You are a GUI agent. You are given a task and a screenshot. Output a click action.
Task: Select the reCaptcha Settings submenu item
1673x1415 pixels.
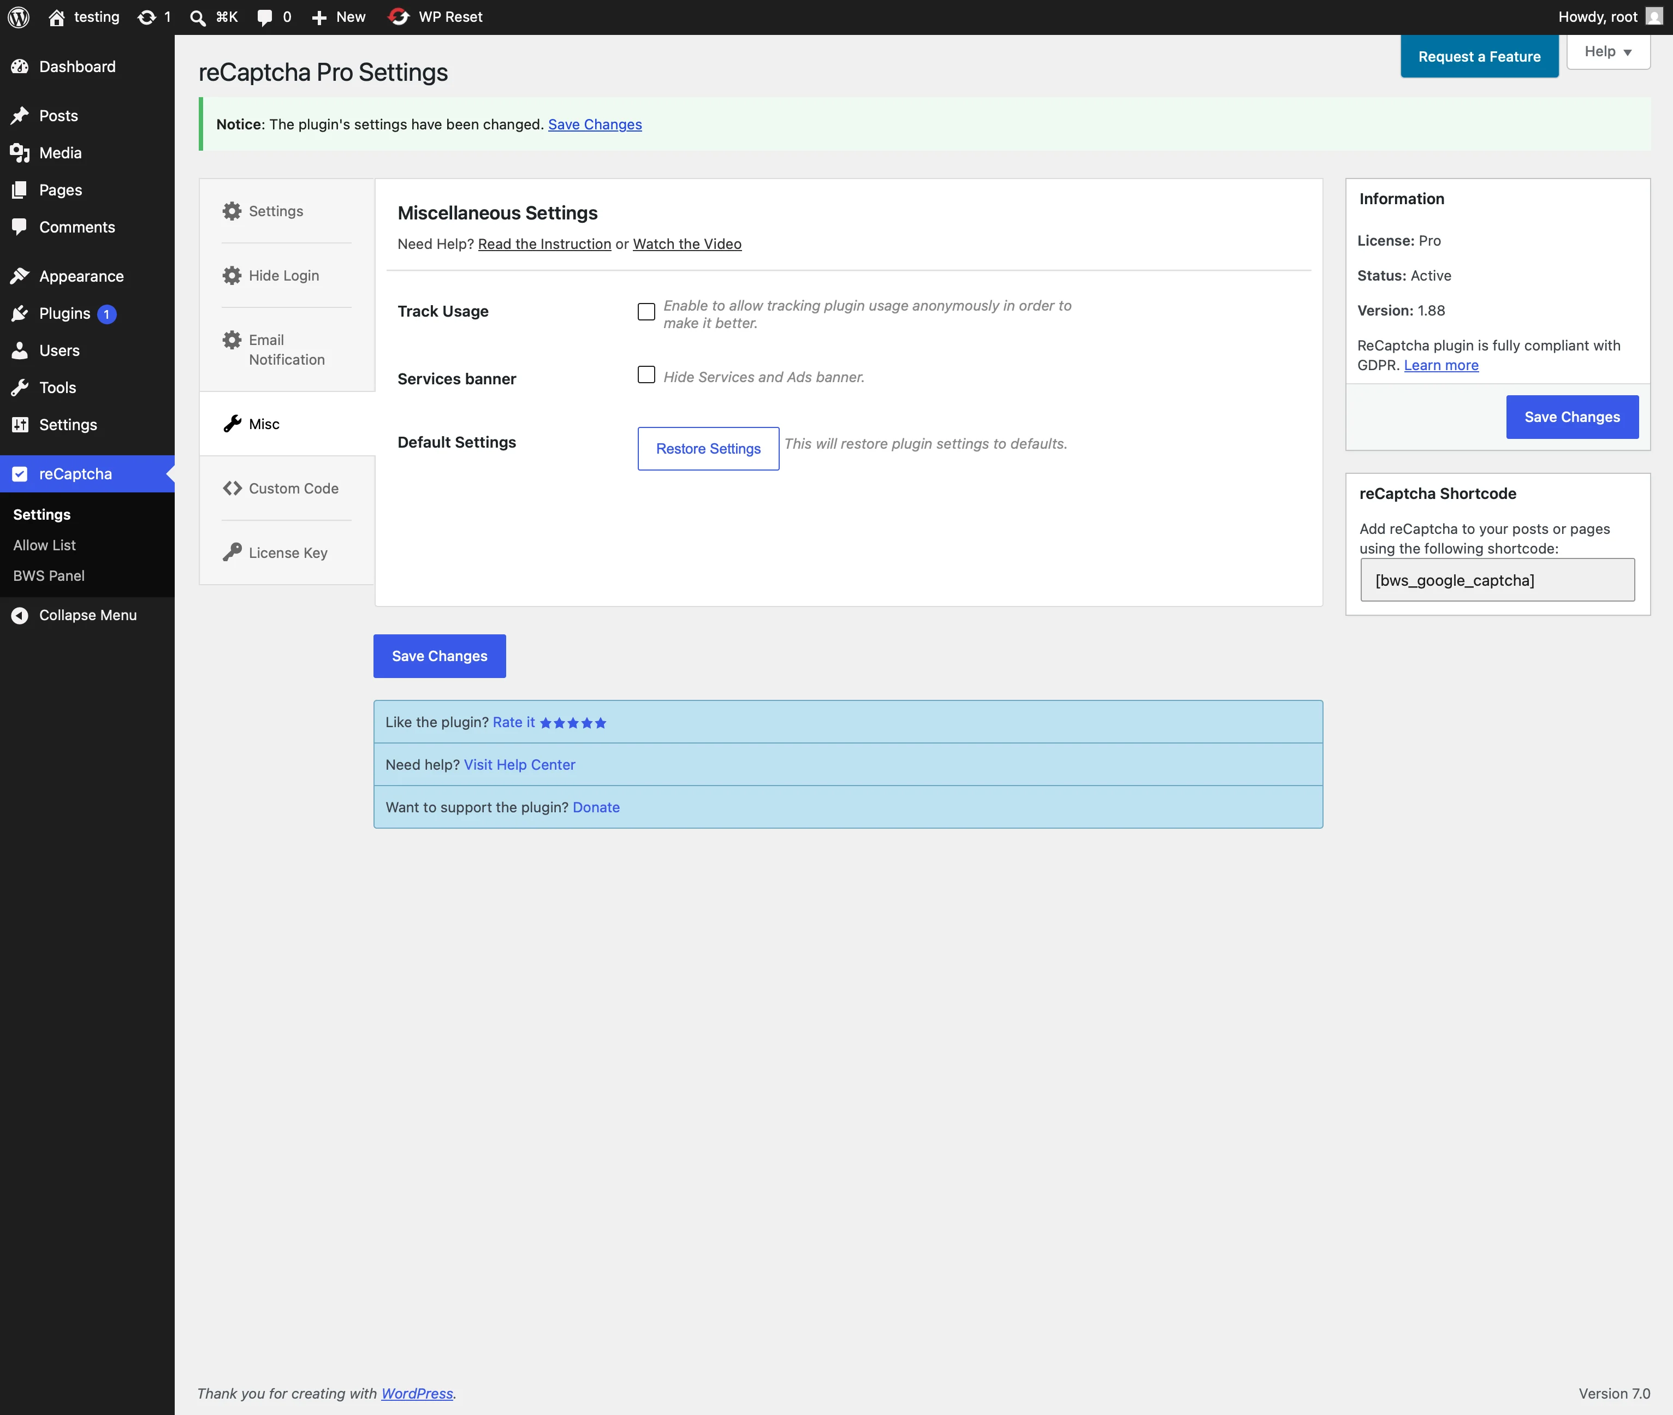pos(41,515)
